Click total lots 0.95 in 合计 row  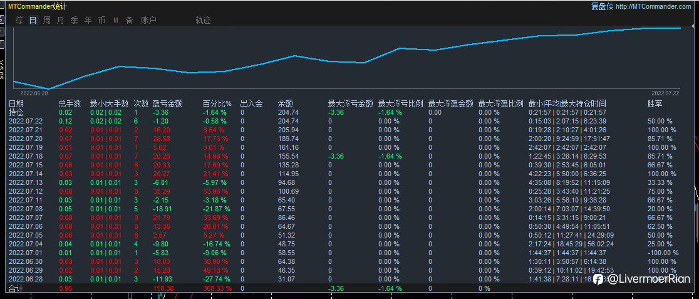65,289
